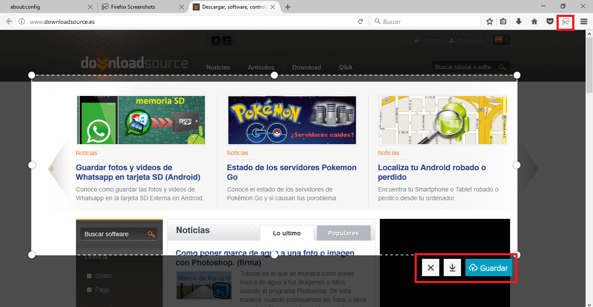The width and height of the screenshot is (593, 307).
Task: Click the Facebook icon in site header
Action: coord(216,40)
